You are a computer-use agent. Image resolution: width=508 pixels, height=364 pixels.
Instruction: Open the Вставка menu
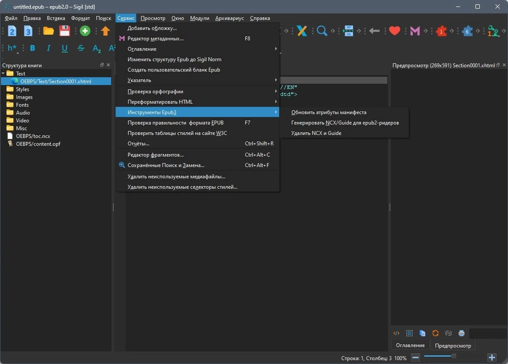click(x=56, y=18)
